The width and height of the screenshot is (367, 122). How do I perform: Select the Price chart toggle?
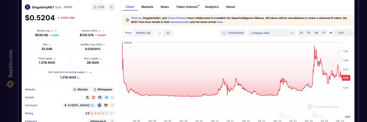tap(128, 33)
